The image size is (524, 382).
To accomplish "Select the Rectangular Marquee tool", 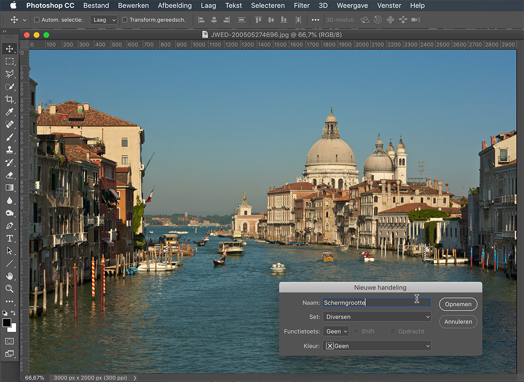I will point(9,61).
